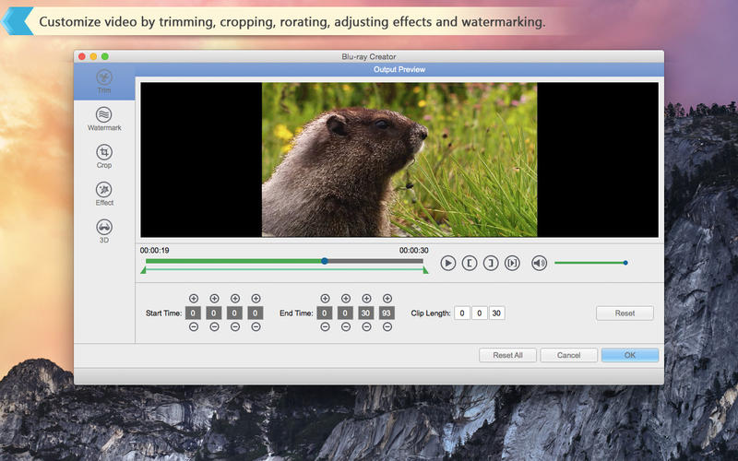738x461 pixels.
Task: Mute the audio with speaker icon
Action: (539, 263)
